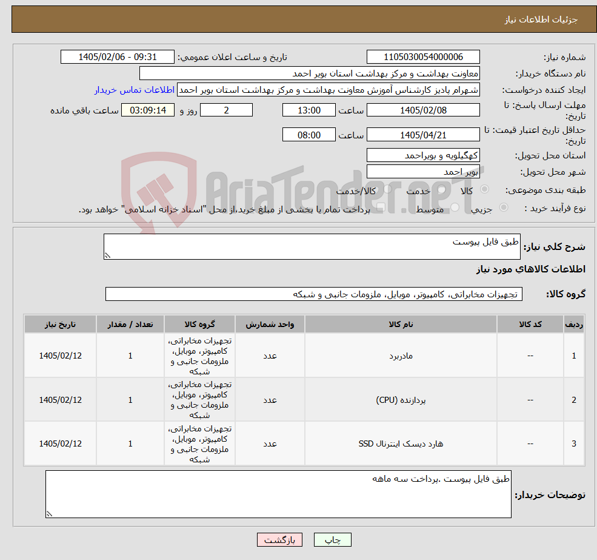Screen dimensions: 597x560
Task: Click the پردازنده (CPU) item name cell
Action: (401, 400)
